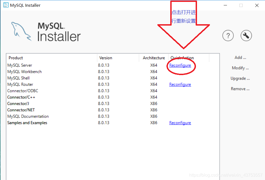Click the 8.0.13 version of MySQL Workbench
The width and height of the screenshot is (265, 180).
click(x=104, y=72)
